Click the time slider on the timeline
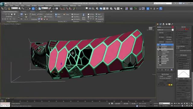The image size is (193, 109). pyautogui.click(x=8, y=98)
